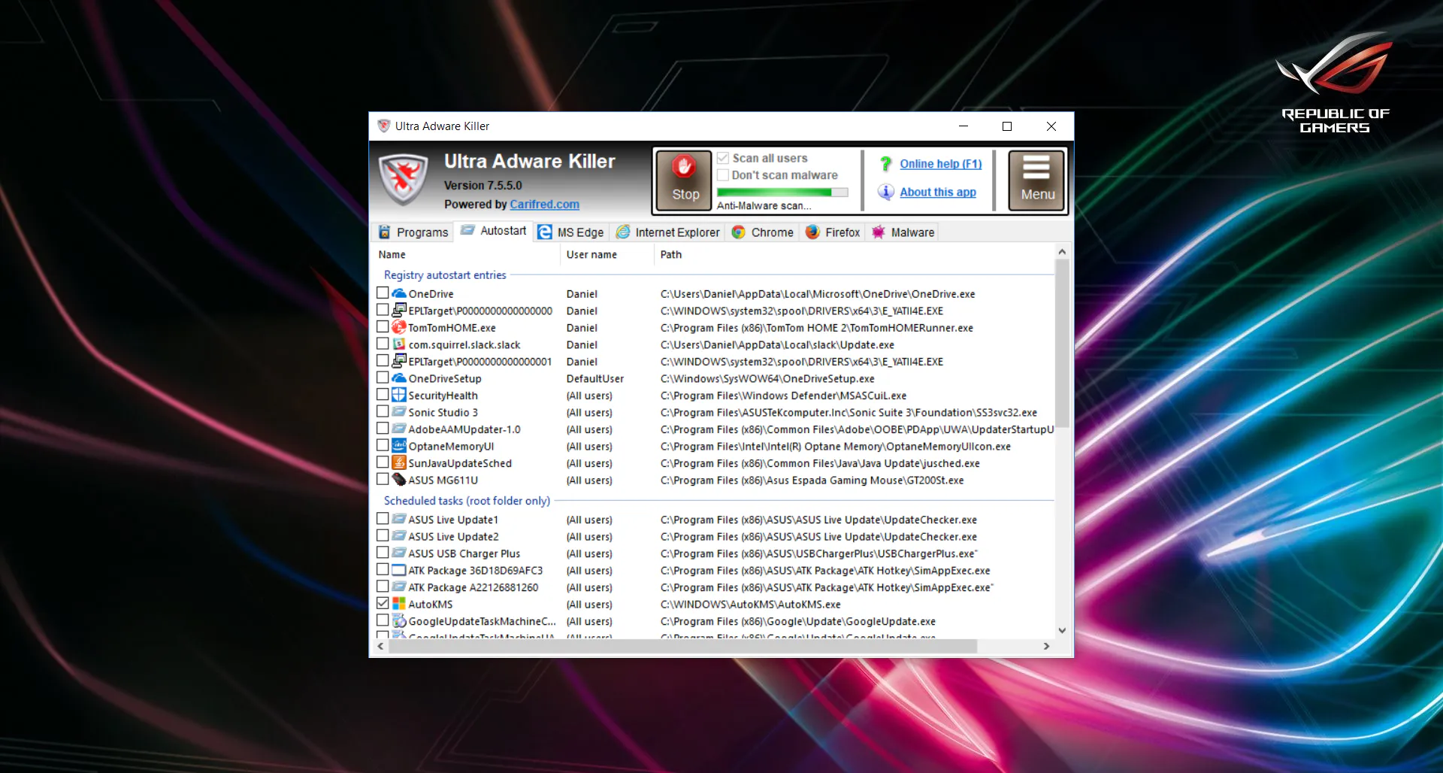
Task: Open Online help (F1) link
Action: 940,164
